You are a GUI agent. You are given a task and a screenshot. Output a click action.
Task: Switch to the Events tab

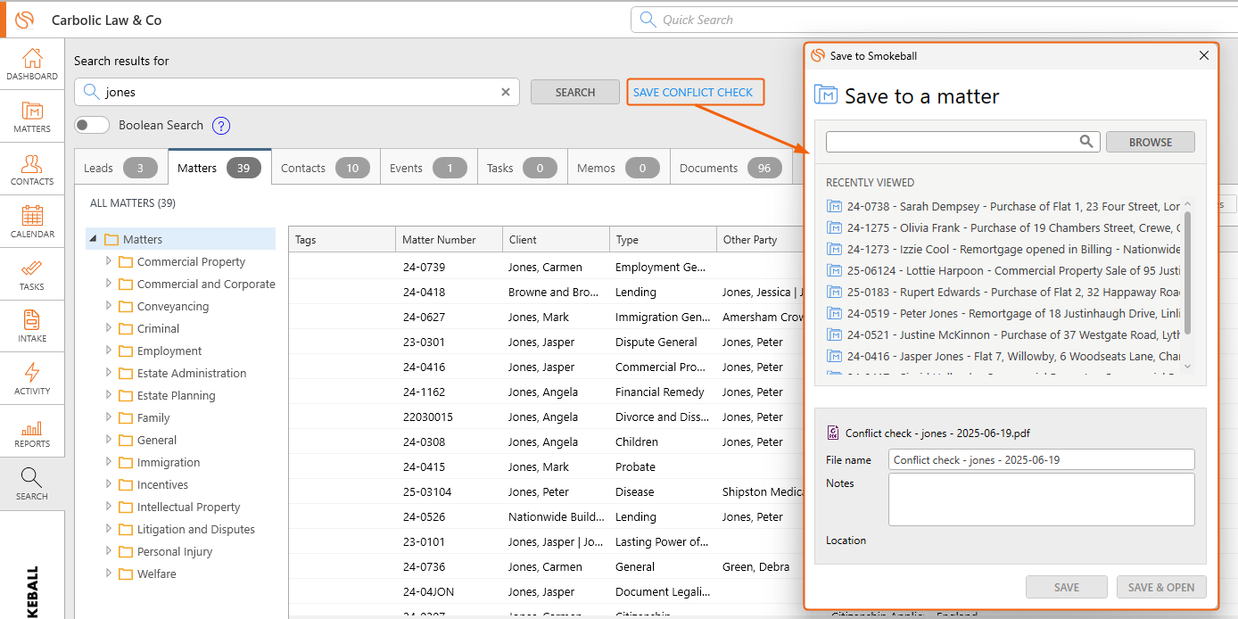click(428, 168)
